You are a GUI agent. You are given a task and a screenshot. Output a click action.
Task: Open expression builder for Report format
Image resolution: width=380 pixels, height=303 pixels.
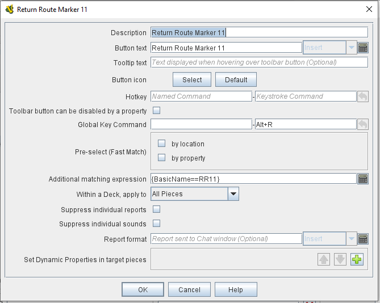(x=363, y=239)
